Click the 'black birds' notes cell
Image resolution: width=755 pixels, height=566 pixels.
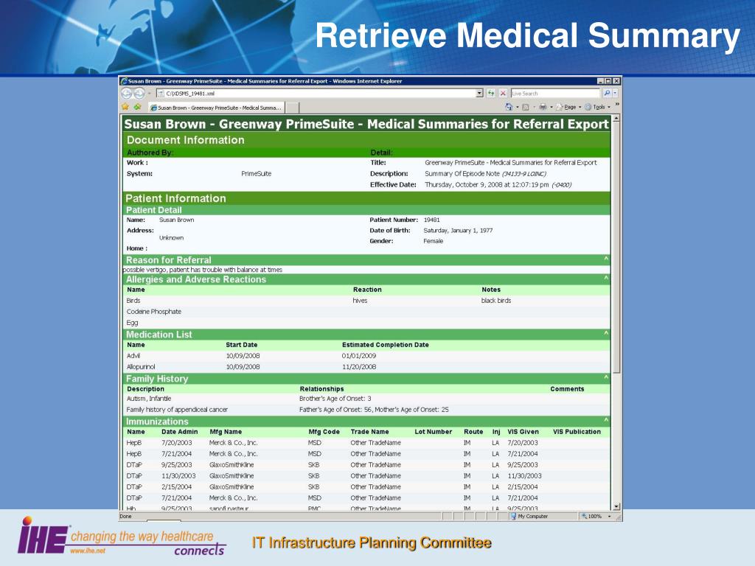click(496, 301)
